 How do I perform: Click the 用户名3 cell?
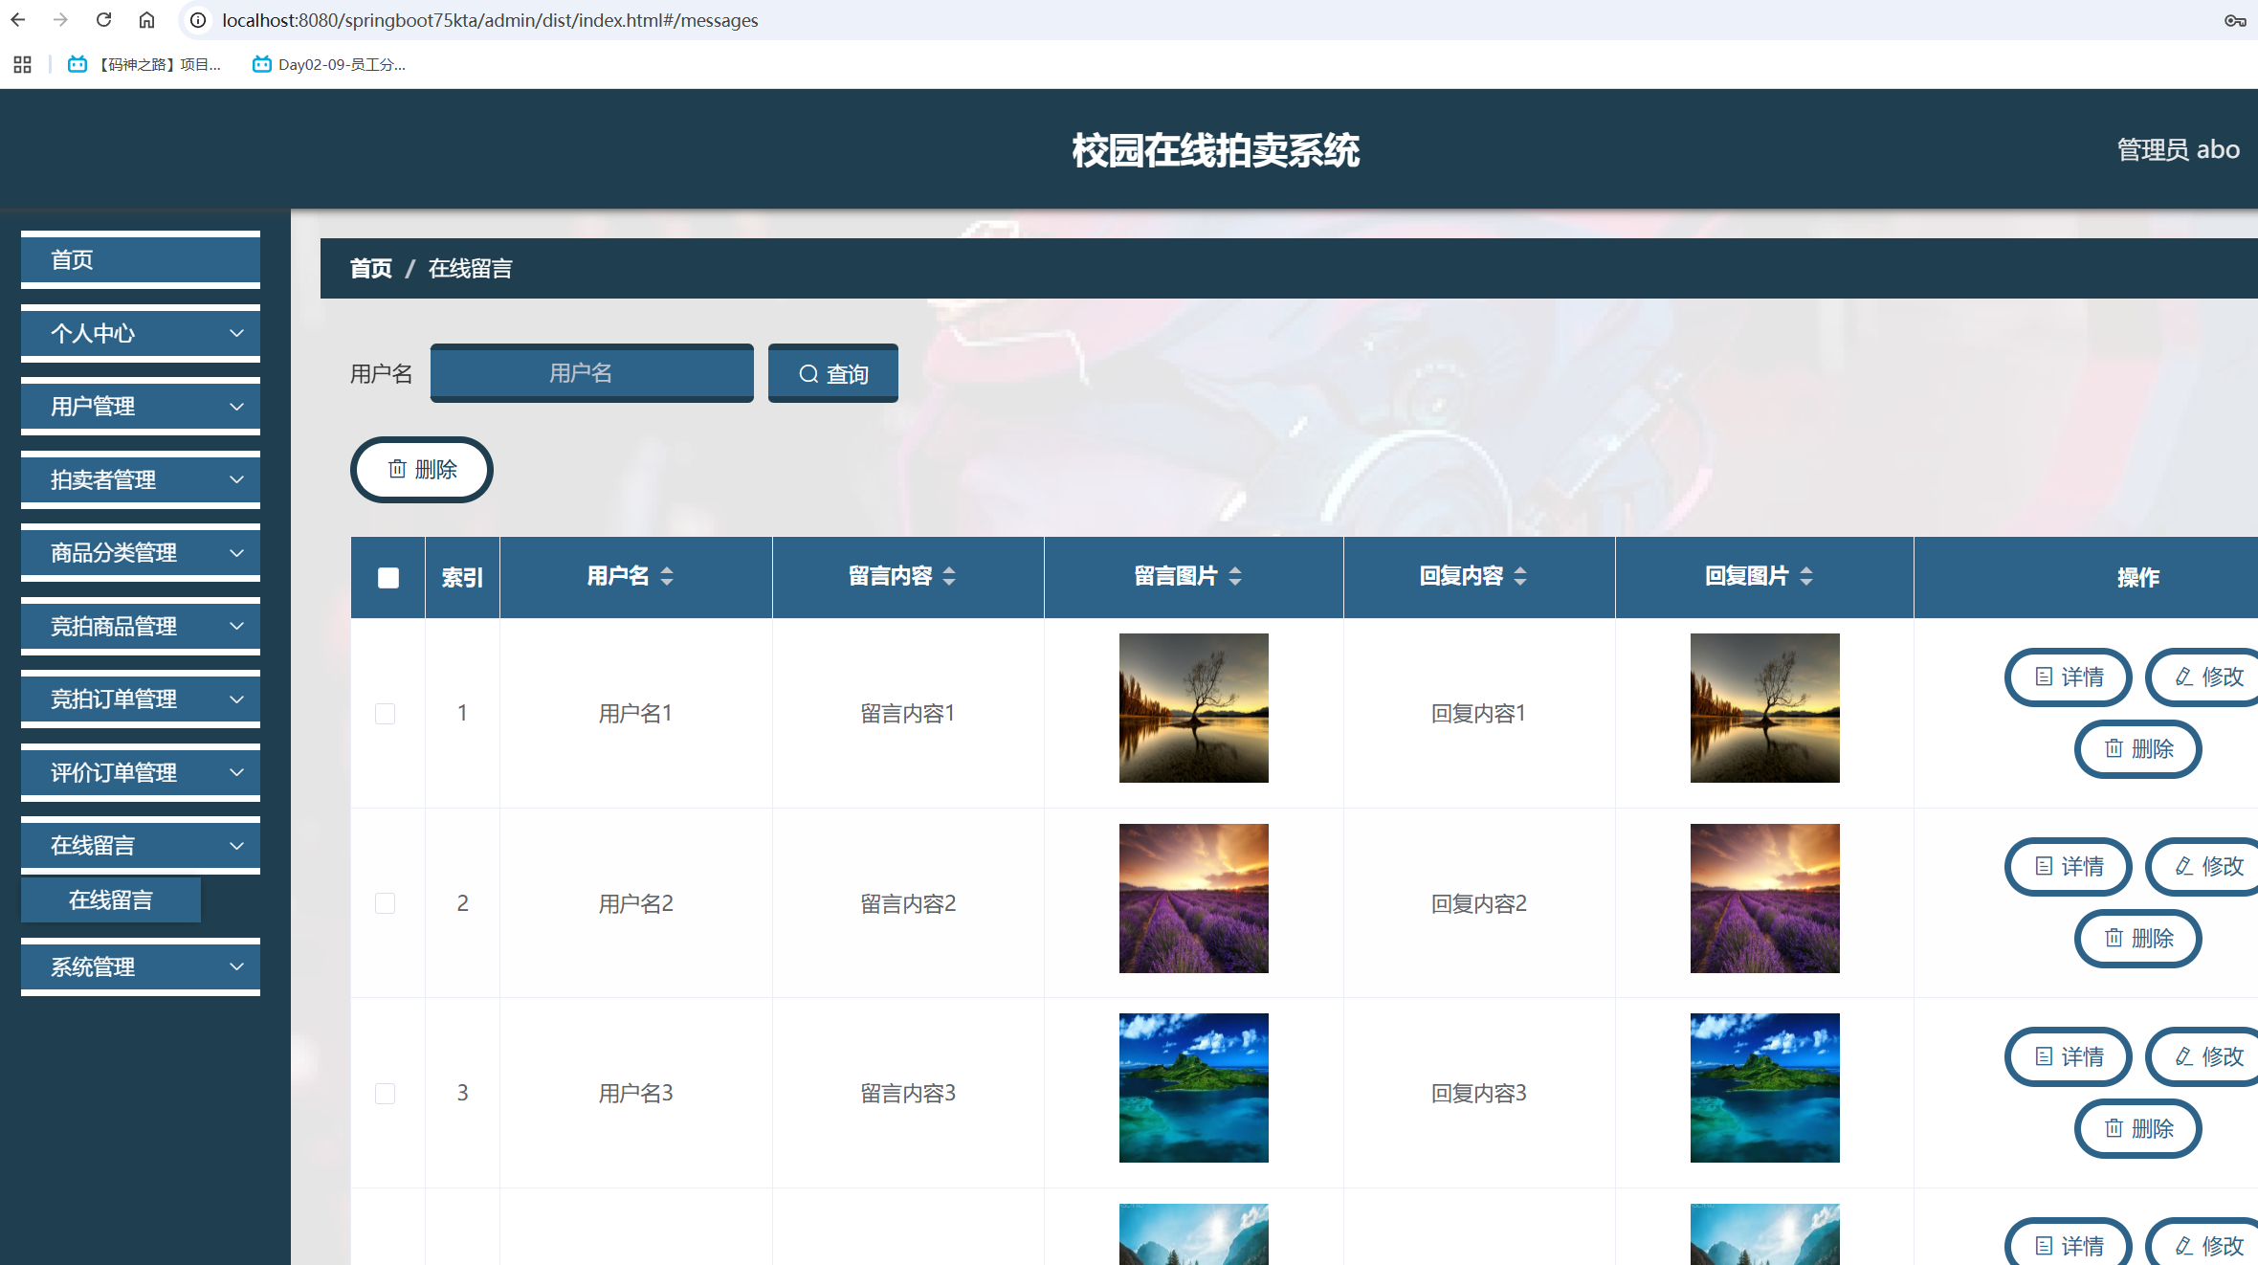pyautogui.click(x=636, y=1094)
